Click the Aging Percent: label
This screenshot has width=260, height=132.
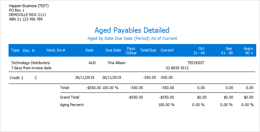(x=72, y=105)
